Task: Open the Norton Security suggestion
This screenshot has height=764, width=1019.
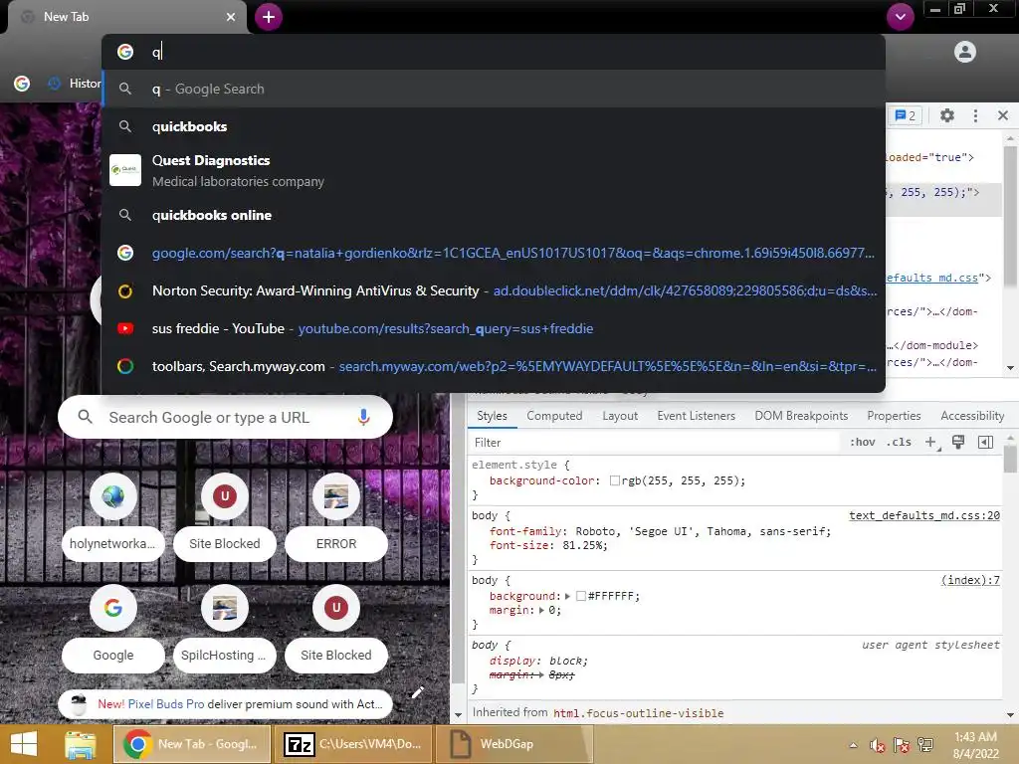Action: pos(494,291)
